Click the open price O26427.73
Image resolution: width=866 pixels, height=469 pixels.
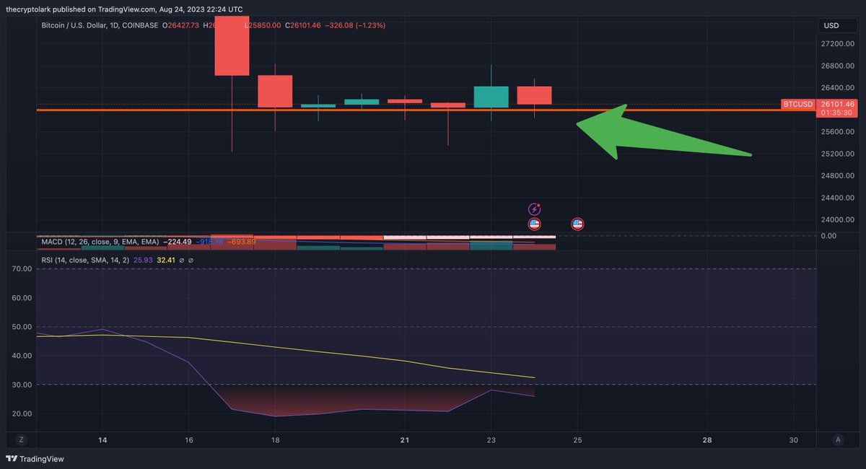tap(182, 25)
